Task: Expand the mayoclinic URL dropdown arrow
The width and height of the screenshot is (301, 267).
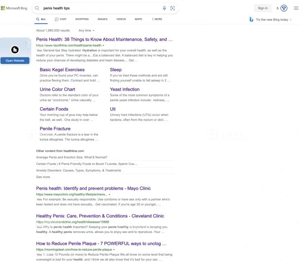Action: pyautogui.click(x=109, y=195)
